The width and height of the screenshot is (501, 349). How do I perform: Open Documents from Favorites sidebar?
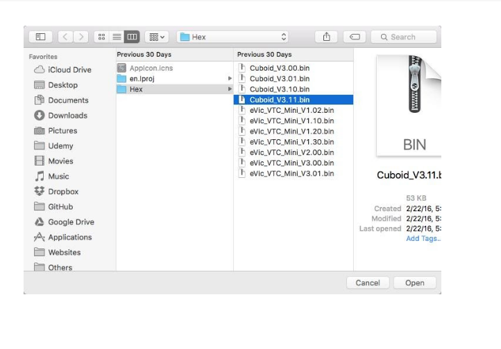tap(61, 100)
